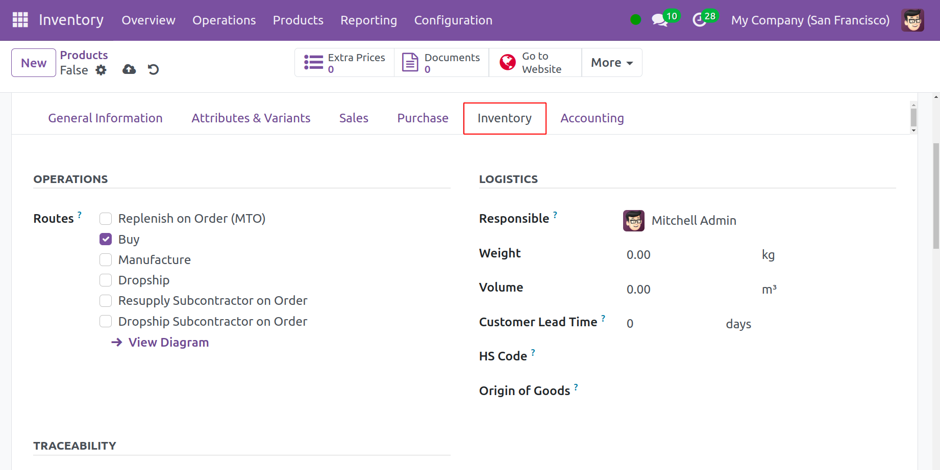The height and width of the screenshot is (470, 940).
Task: Switch to the Accounting tab
Action: click(x=592, y=118)
